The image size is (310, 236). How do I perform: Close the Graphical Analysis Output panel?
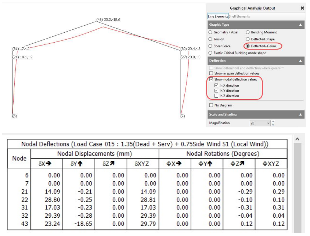coord(302,8)
